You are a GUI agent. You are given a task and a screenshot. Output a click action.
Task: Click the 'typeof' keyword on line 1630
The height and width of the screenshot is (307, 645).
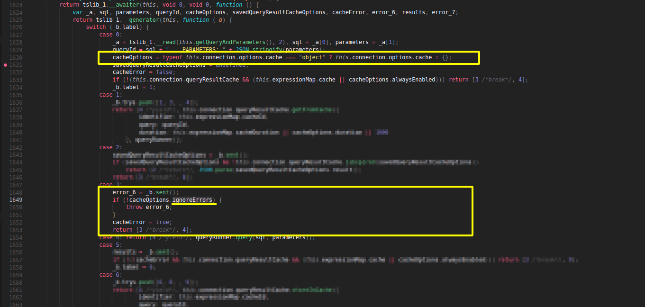coord(172,57)
